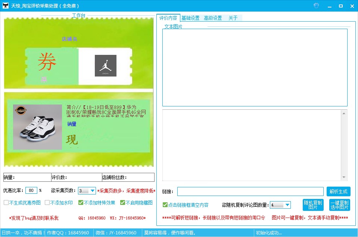Click the 店铺粉丝数: cell
Screen dimensions: 358x237
pos(128,177)
